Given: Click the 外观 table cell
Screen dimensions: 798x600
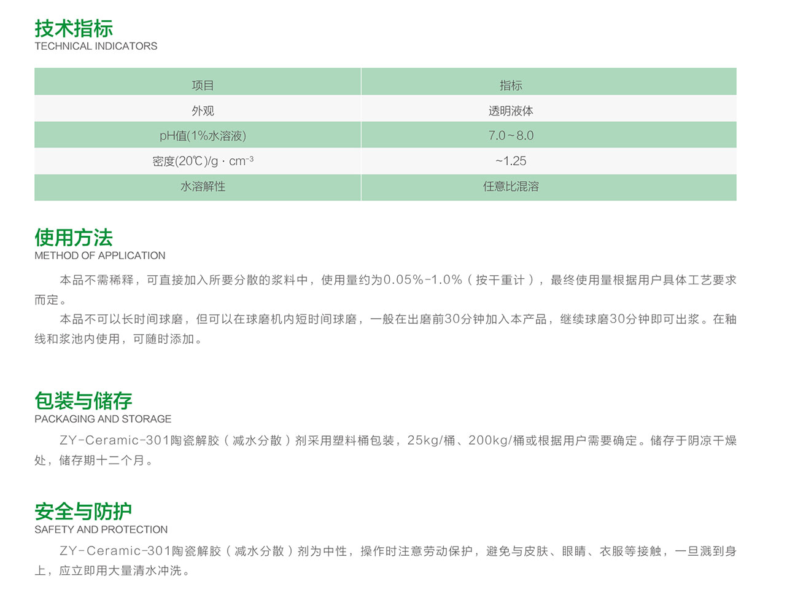Looking at the screenshot, I should [x=198, y=108].
